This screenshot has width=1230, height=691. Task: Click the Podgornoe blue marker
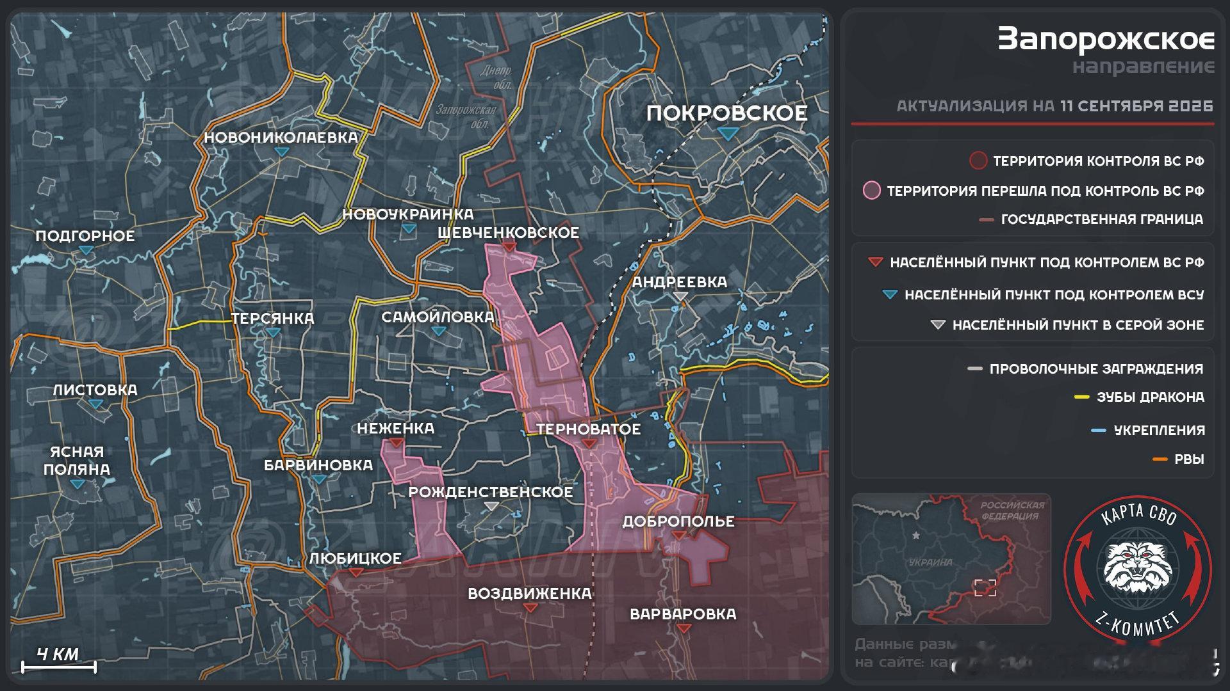tap(85, 251)
